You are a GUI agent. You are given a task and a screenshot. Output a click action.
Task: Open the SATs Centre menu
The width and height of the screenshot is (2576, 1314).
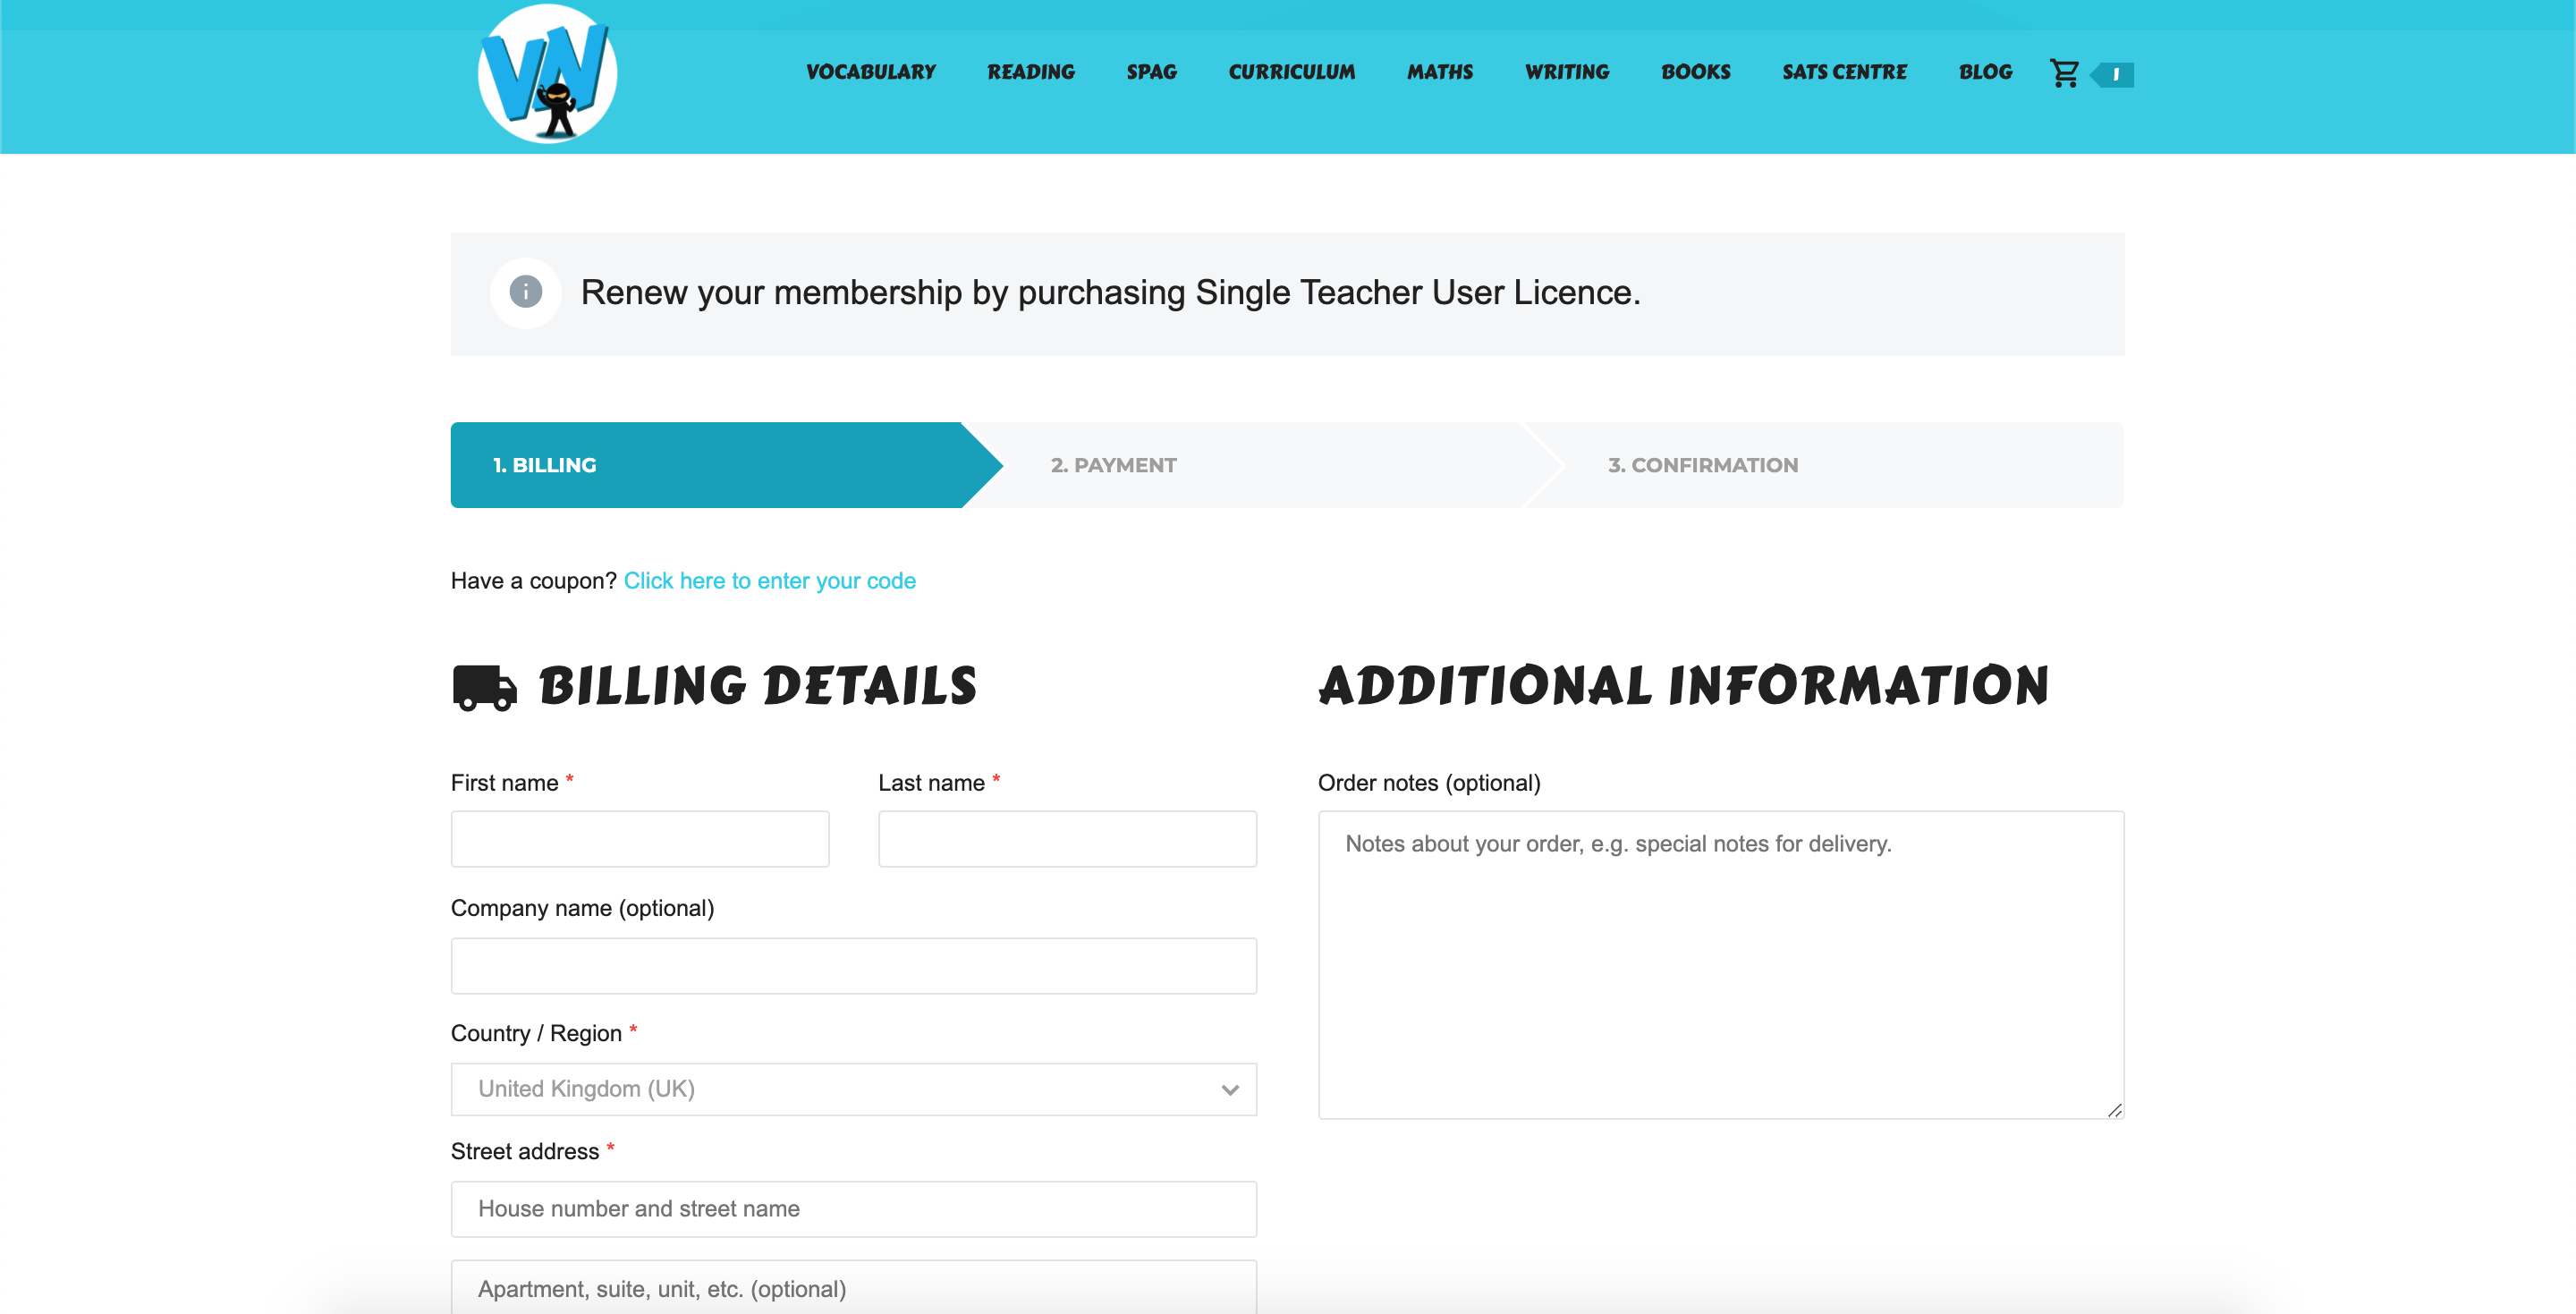(1844, 72)
